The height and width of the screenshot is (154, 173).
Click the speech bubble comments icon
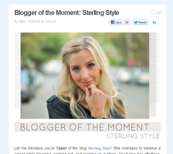pos(153,12)
